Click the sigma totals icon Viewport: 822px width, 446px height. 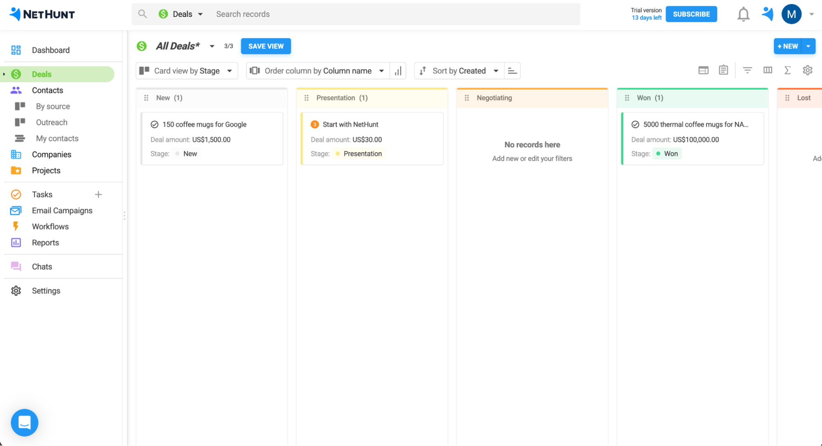tap(787, 70)
